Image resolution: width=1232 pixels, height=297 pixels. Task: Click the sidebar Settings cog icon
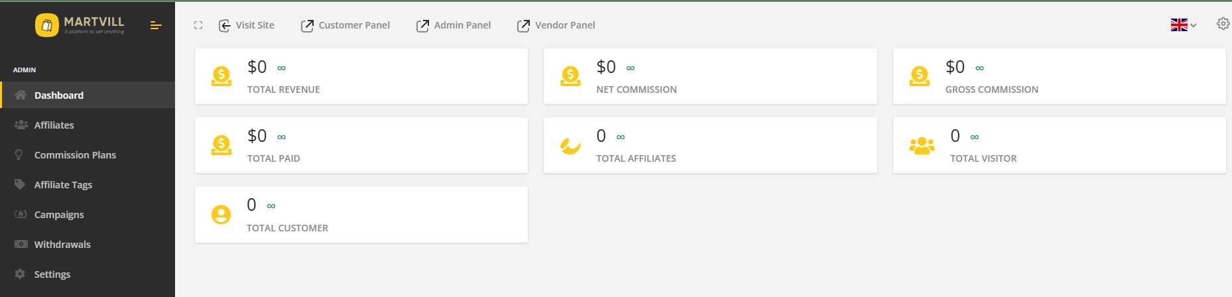pyautogui.click(x=20, y=274)
